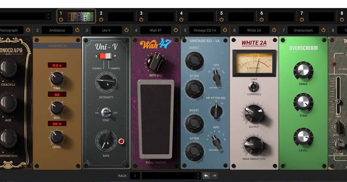Toggle power for rack slot 4
Screen dimensions: 347x182
point(181,19)
